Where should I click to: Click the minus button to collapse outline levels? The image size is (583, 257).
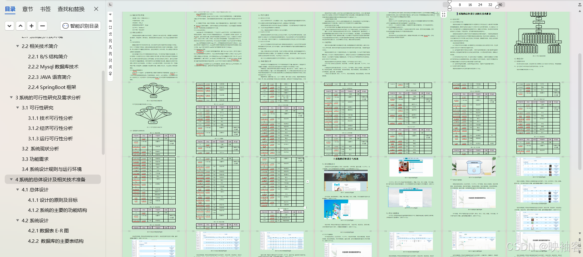pos(43,26)
